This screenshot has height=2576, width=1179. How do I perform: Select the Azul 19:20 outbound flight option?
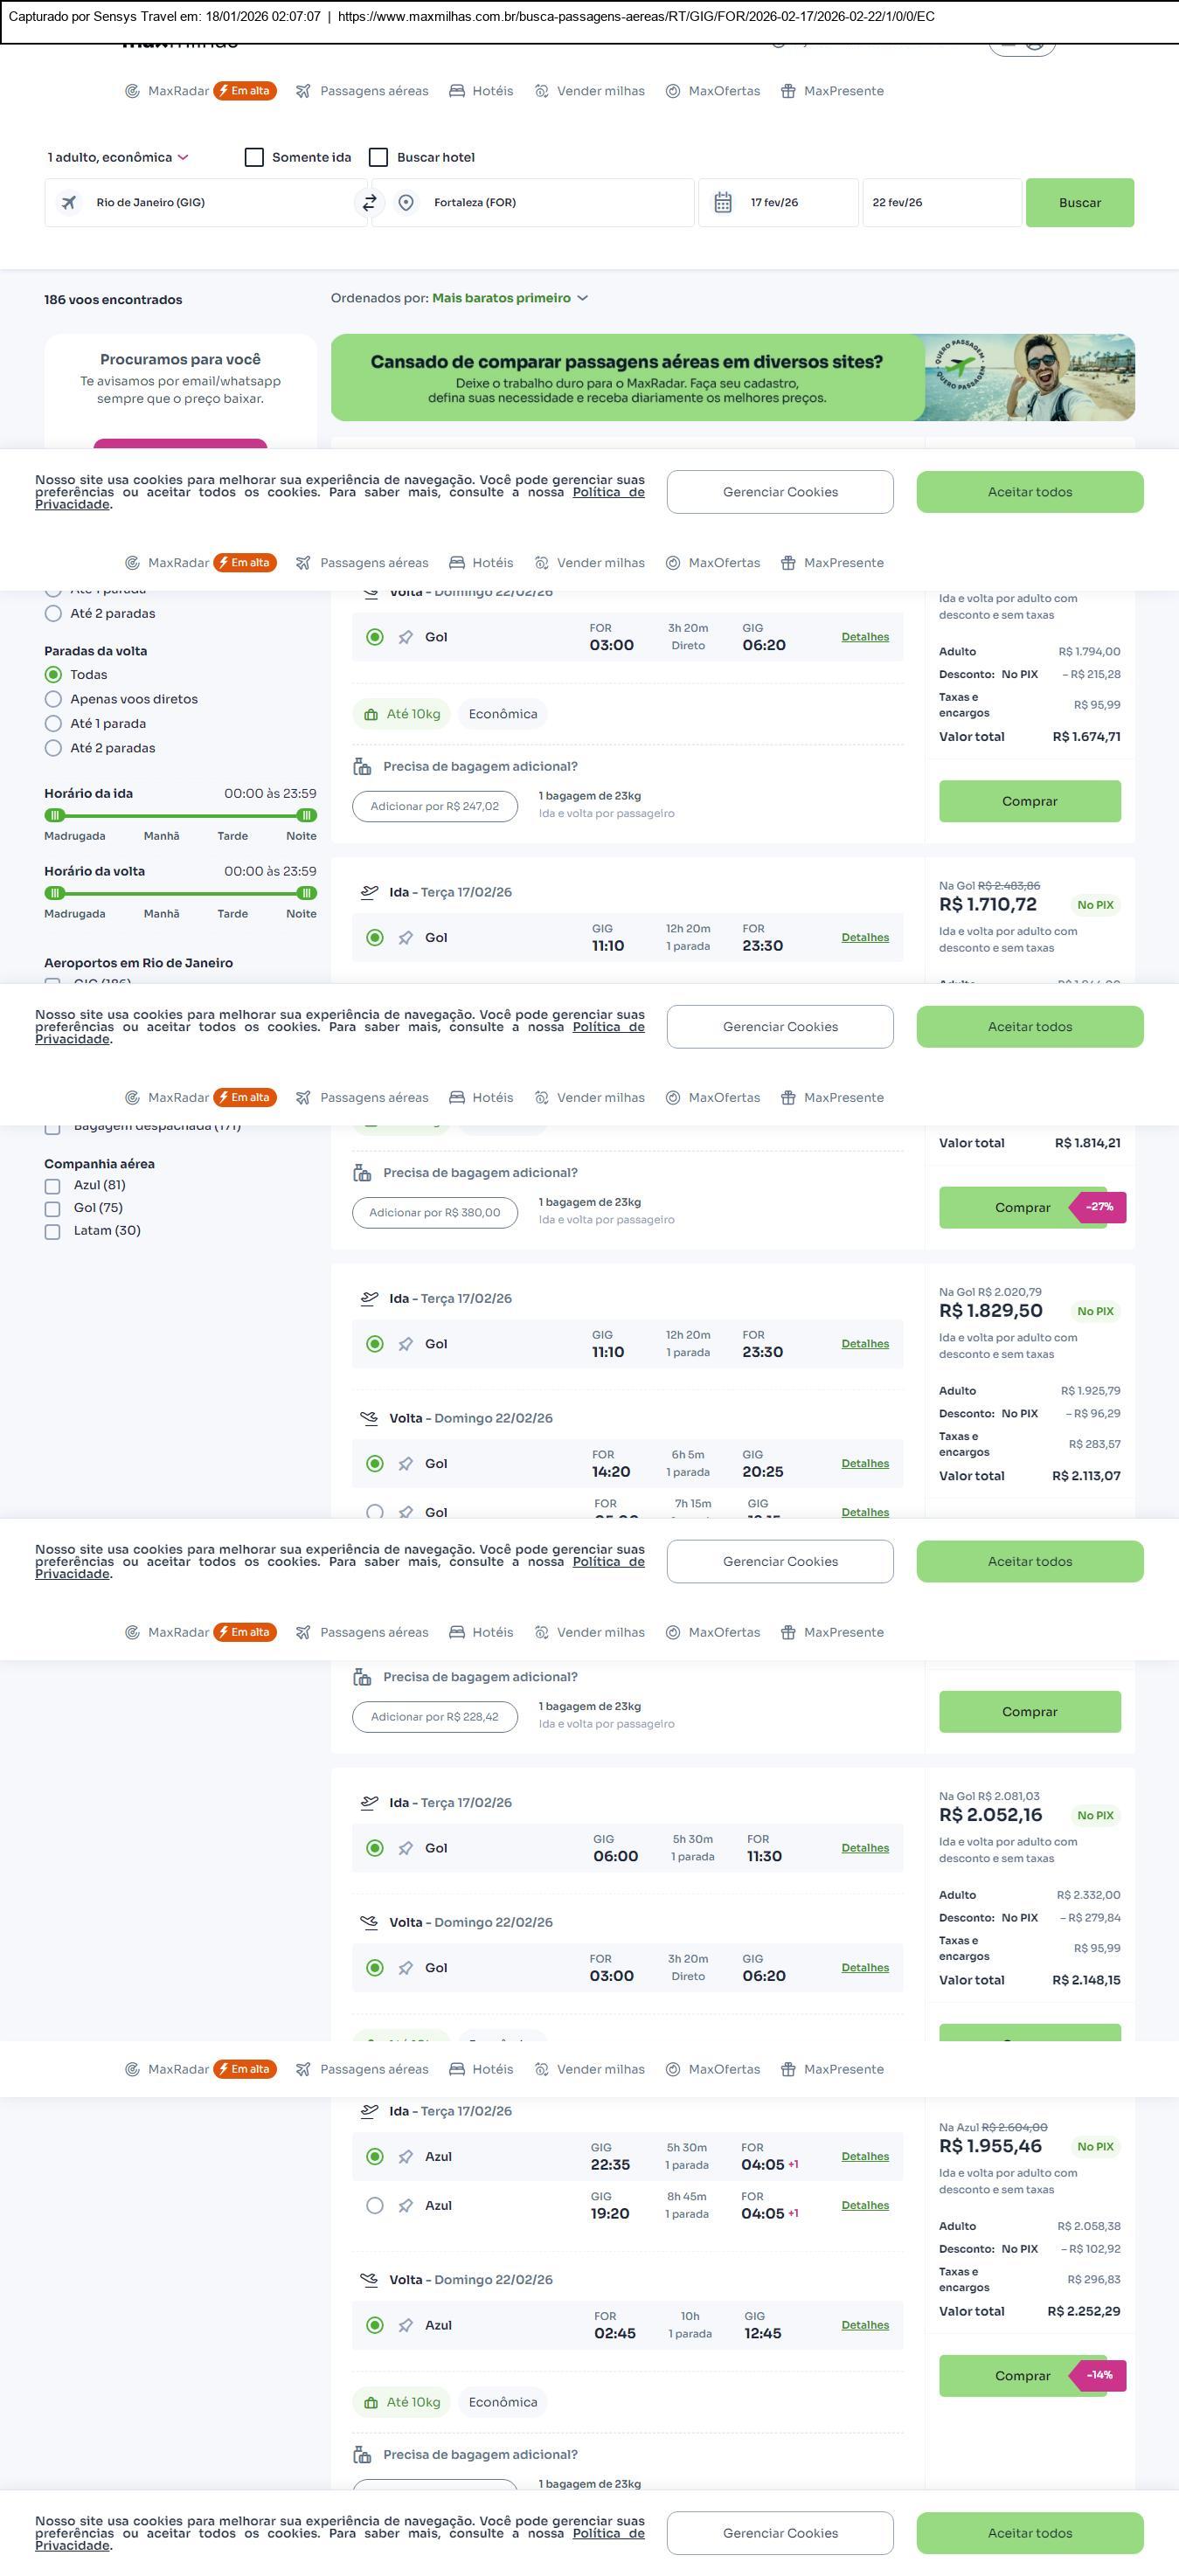click(x=375, y=2206)
